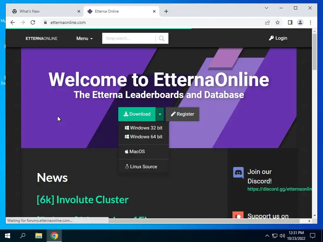The height and width of the screenshot is (242, 323).
Task: Open a new tab with the plus button
Action: (166, 11)
